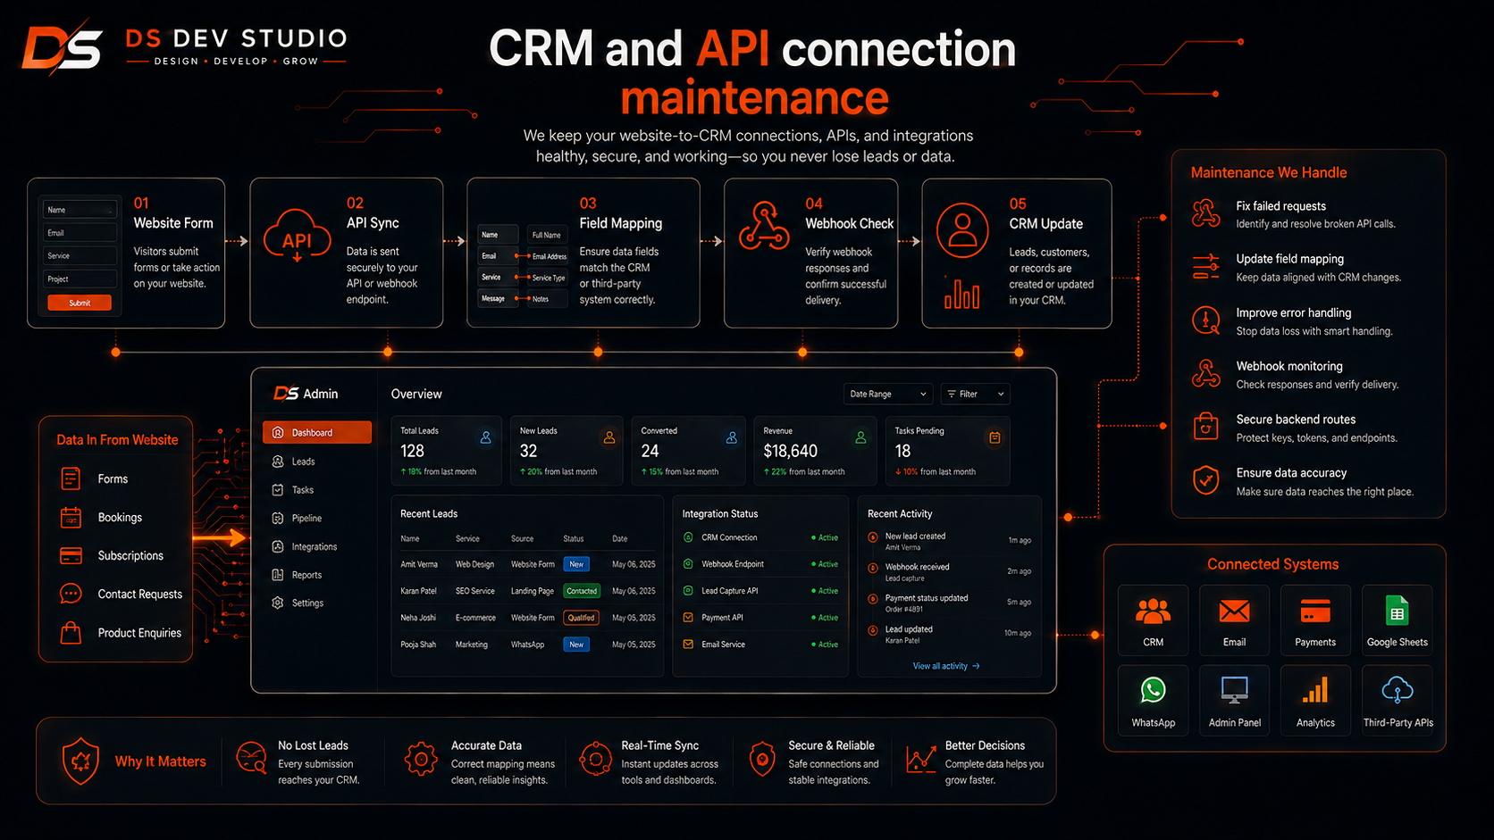Click the Subscriptions card icon
Viewport: 1494px width, 840px height.
[71, 555]
